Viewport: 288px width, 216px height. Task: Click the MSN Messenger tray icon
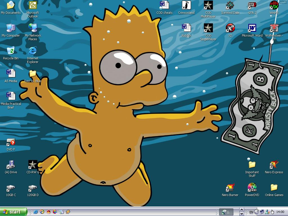267,212
